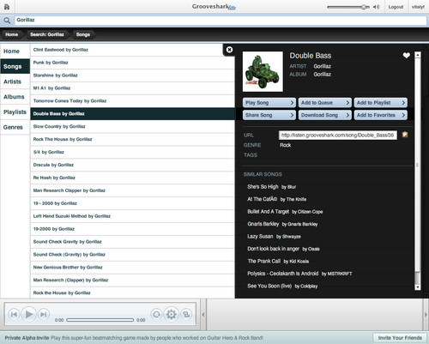Click the home icon in top bar
This screenshot has height=344, width=429.
(x=7, y=7)
